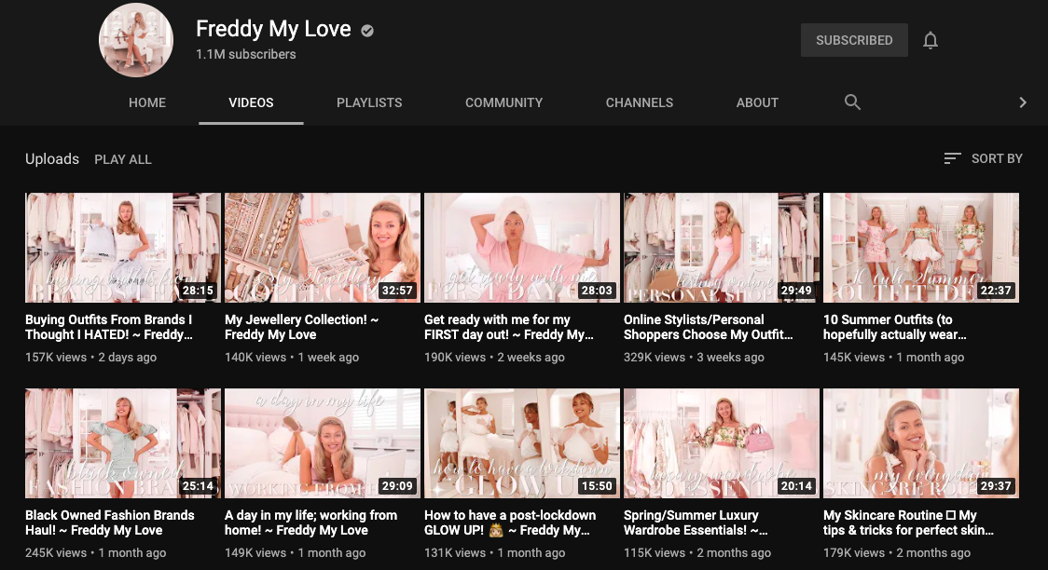Select the Videos tab

click(x=252, y=102)
